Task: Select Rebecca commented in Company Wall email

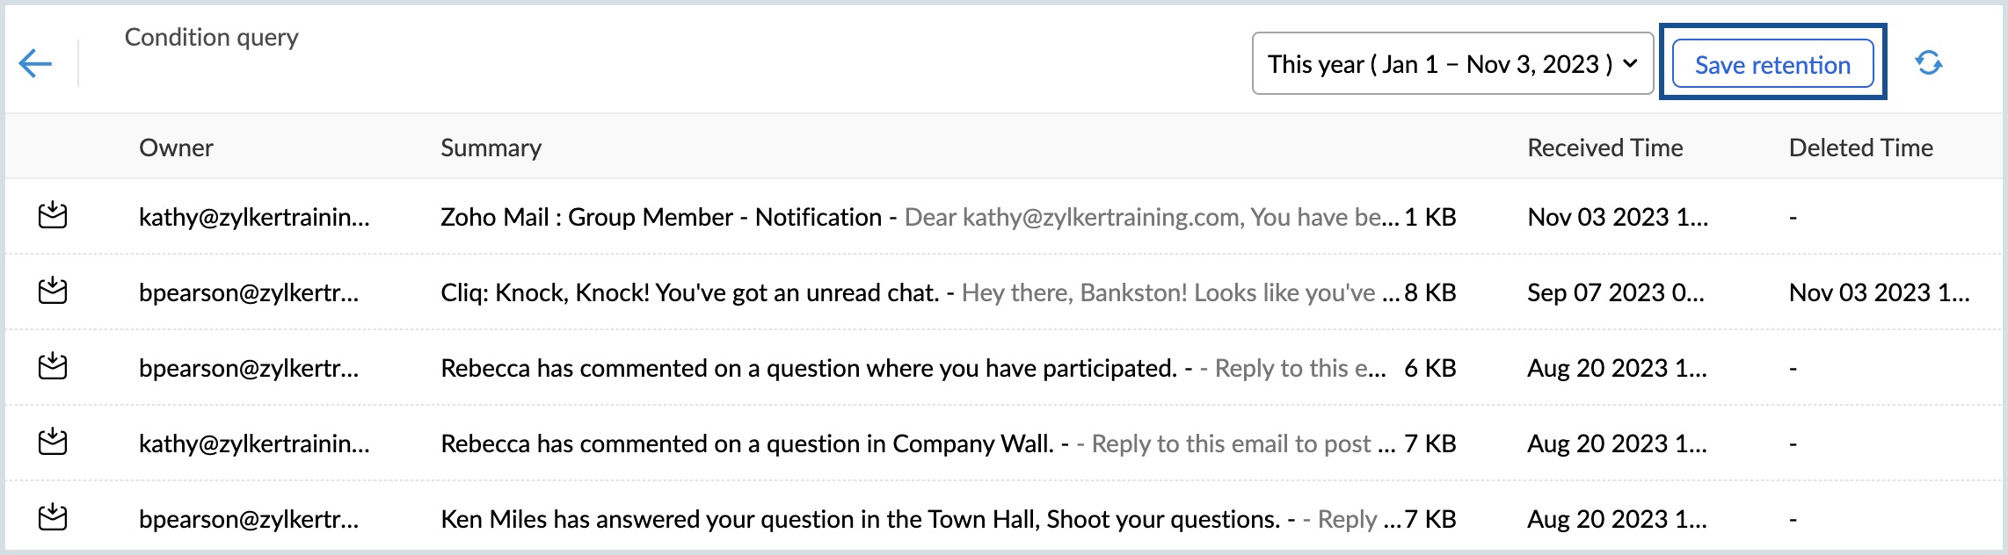Action: (746, 443)
